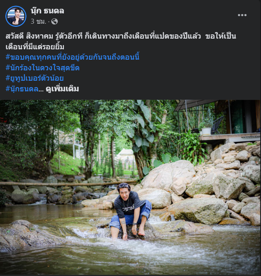Open hashtag #ยูทูปเบอร์ตัวน้อย
The height and width of the screenshot is (276, 261).
tap(34, 78)
